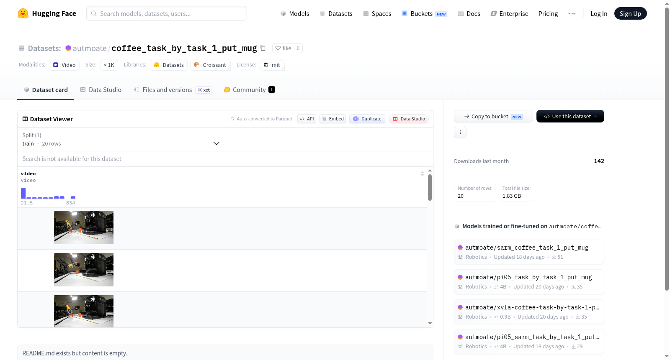The image size is (670, 360).
Task: Open the Pricing page
Action: (548, 13)
